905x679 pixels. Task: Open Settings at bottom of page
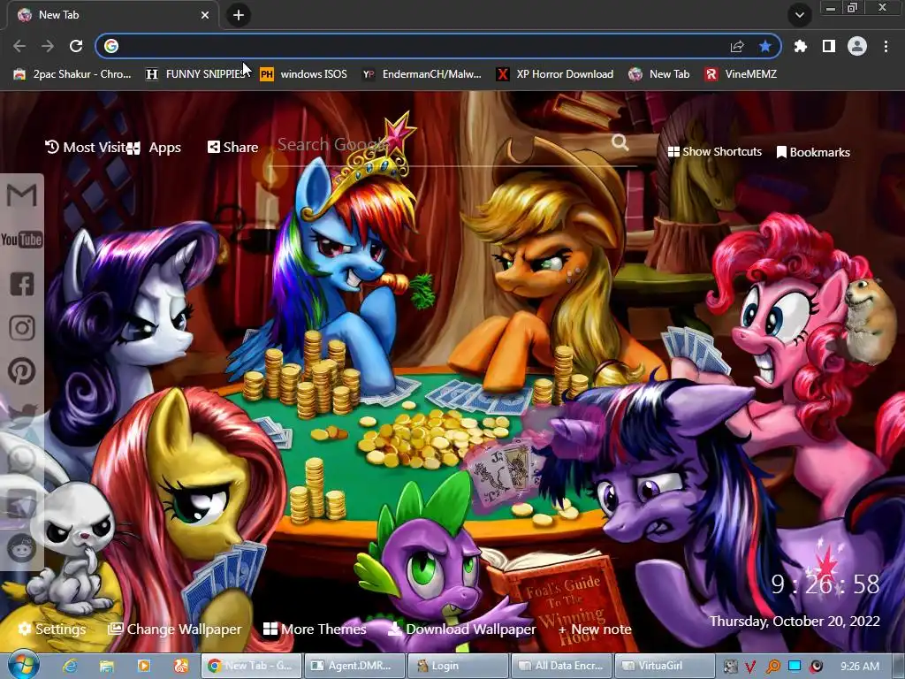click(52, 629)
